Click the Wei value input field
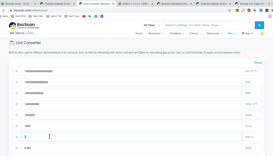Image resolution: width=273 pixels, height=156 pixels. pyautogui.click(x=132, y=71)
